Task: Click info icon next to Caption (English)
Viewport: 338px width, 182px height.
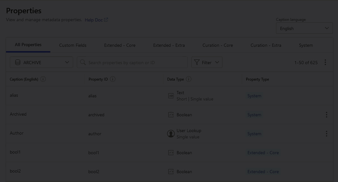Action: tap(43, 79)
